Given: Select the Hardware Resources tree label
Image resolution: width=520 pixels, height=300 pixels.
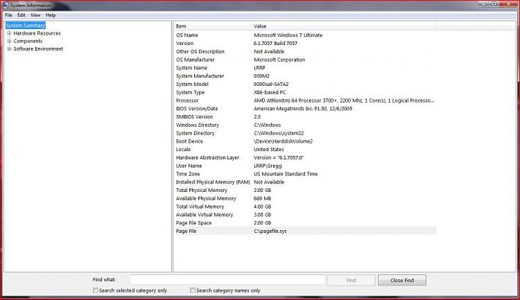Looking at the screenshot, I should 37,33.
